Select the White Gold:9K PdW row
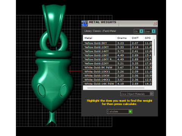 pos(118,68)
